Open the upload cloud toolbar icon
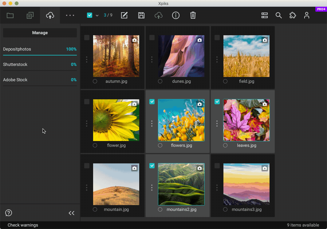Image resolution: width=327 pixels, height=229 pixels. click(x=50, y=15)
